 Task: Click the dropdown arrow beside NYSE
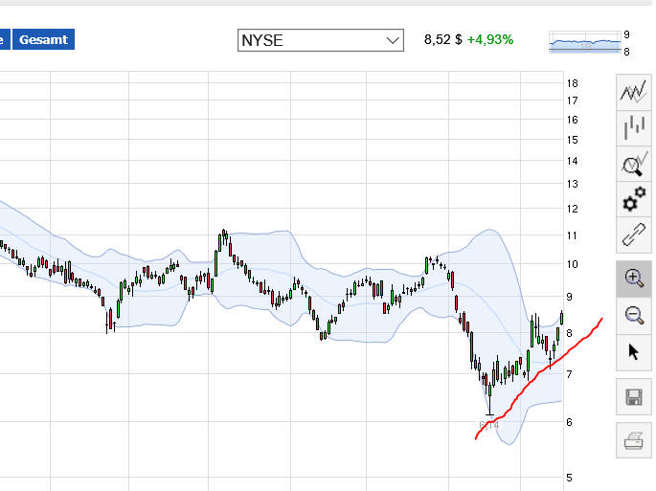coord(392,40)
